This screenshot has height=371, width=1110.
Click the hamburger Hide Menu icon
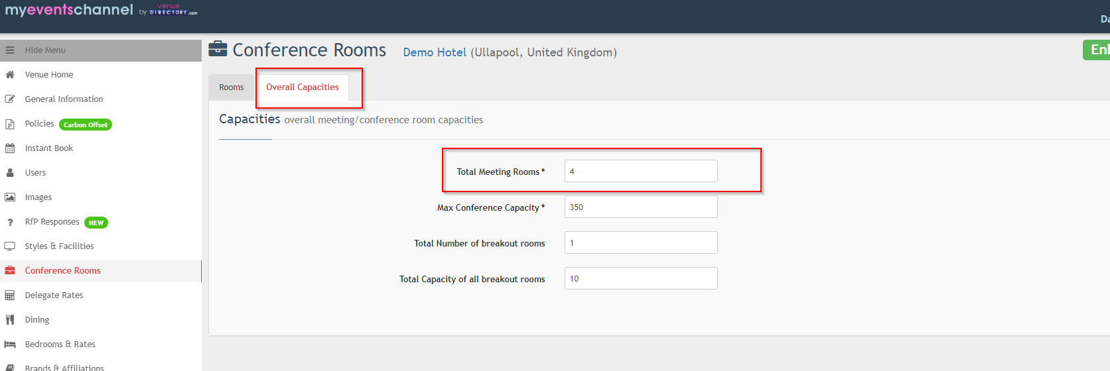(10, 50)
